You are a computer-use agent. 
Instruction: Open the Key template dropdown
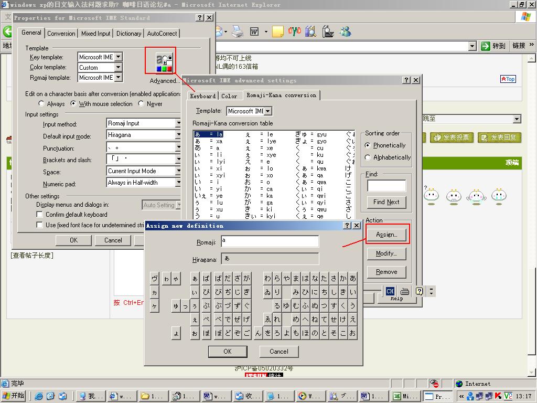(x=118, y=57)
